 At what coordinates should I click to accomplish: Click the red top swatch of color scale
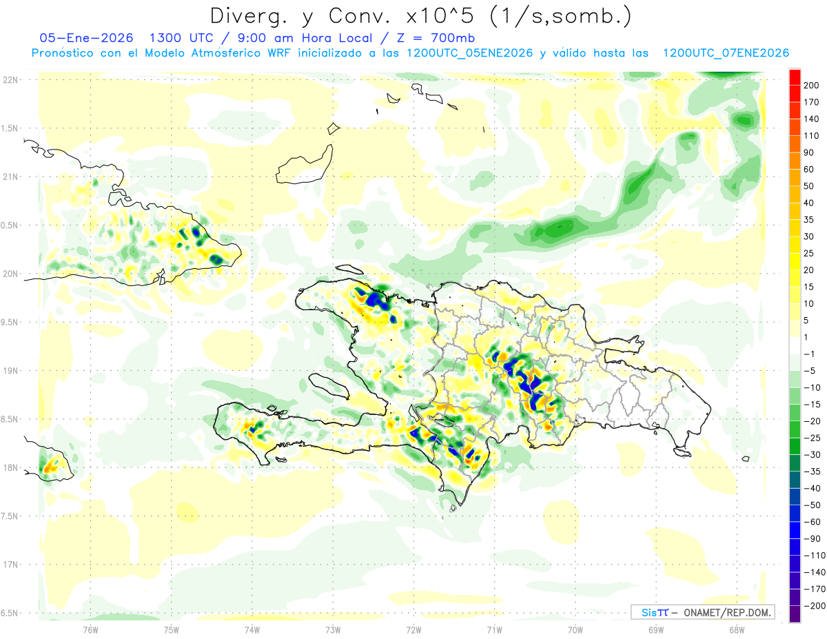[795, 77]
